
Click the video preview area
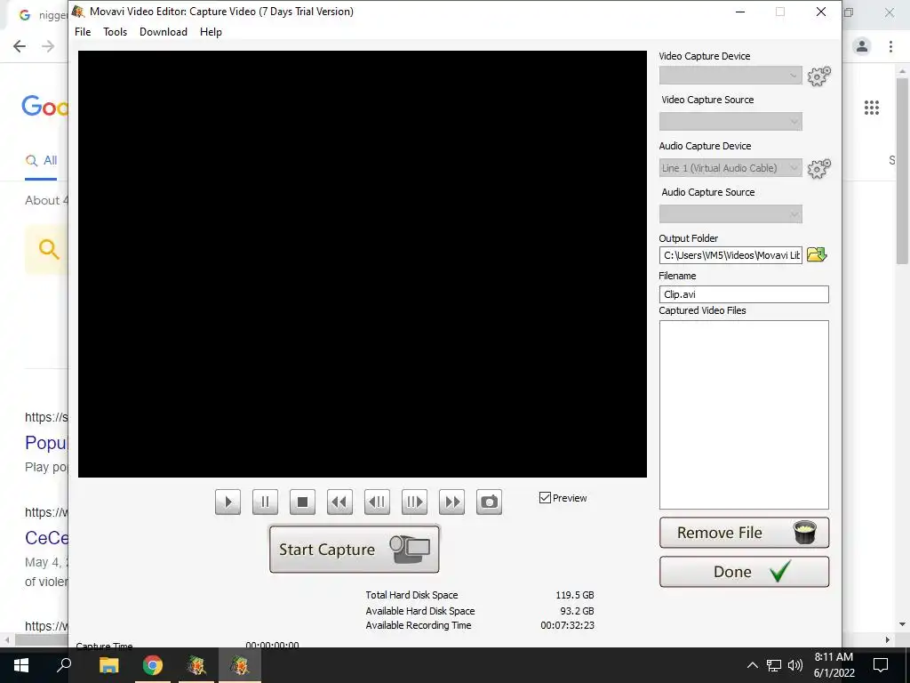363,264
